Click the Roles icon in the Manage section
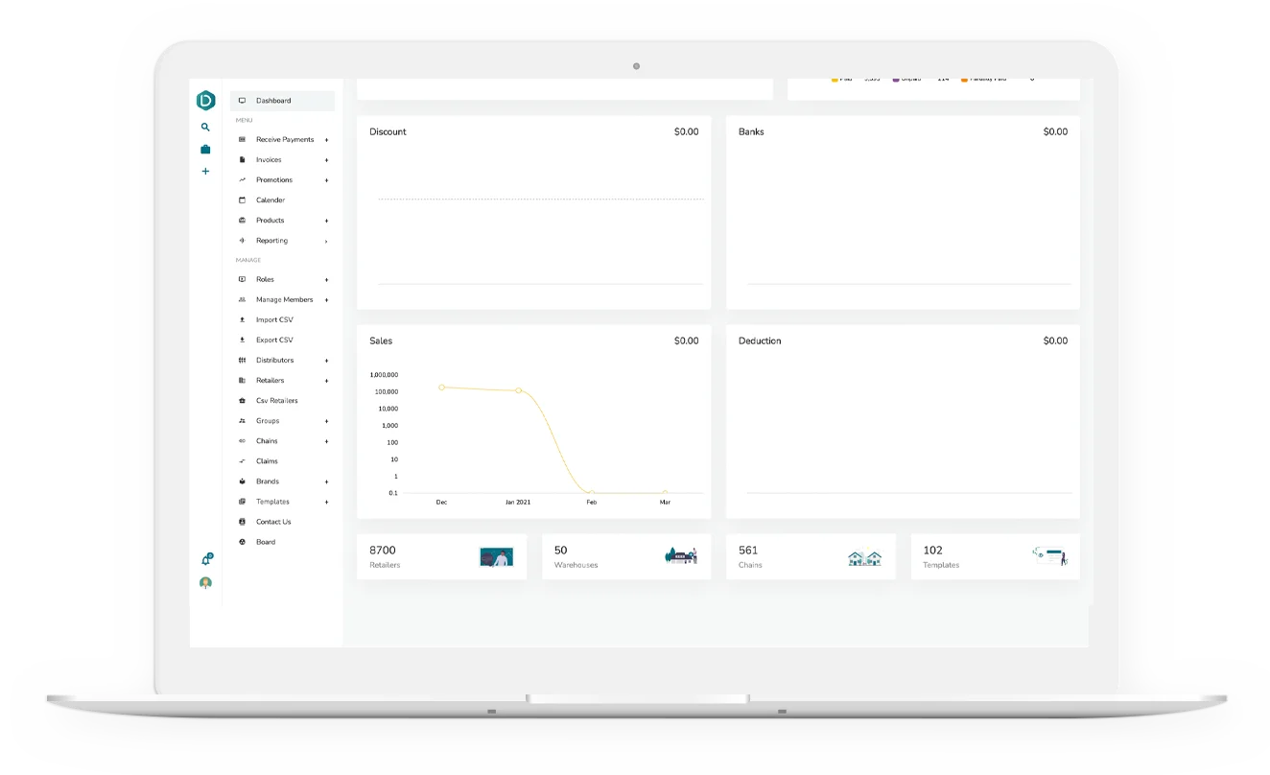The width and height of the screenshot is (1270, 775). pyautogui.click(x=242, y=280)
